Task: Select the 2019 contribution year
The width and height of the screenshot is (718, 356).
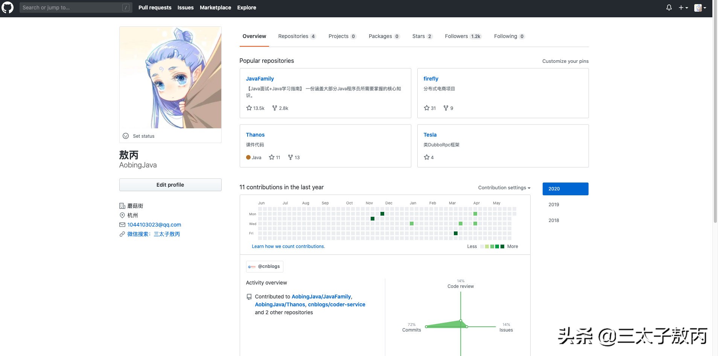Action: coord(554,204)
